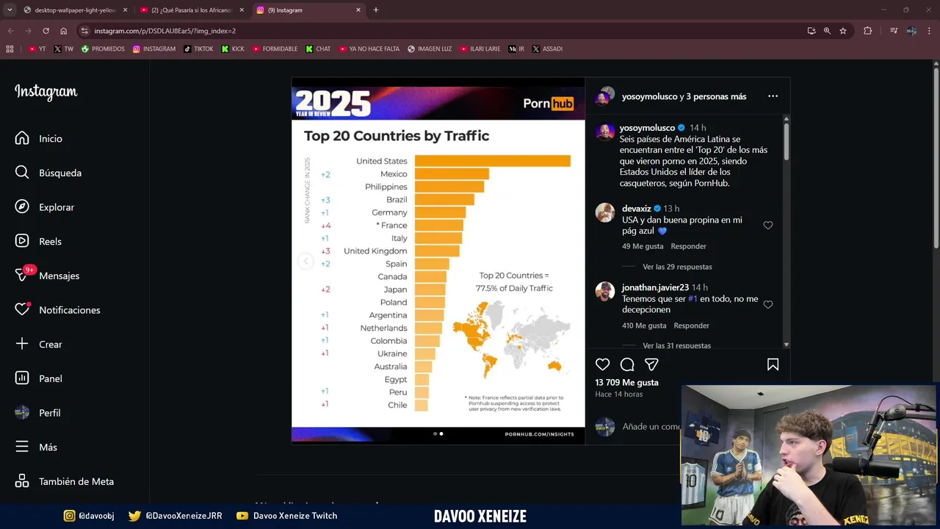Open browser extensions puzzle icon
This screenshot has height=529, width=940.
[868, 31]
